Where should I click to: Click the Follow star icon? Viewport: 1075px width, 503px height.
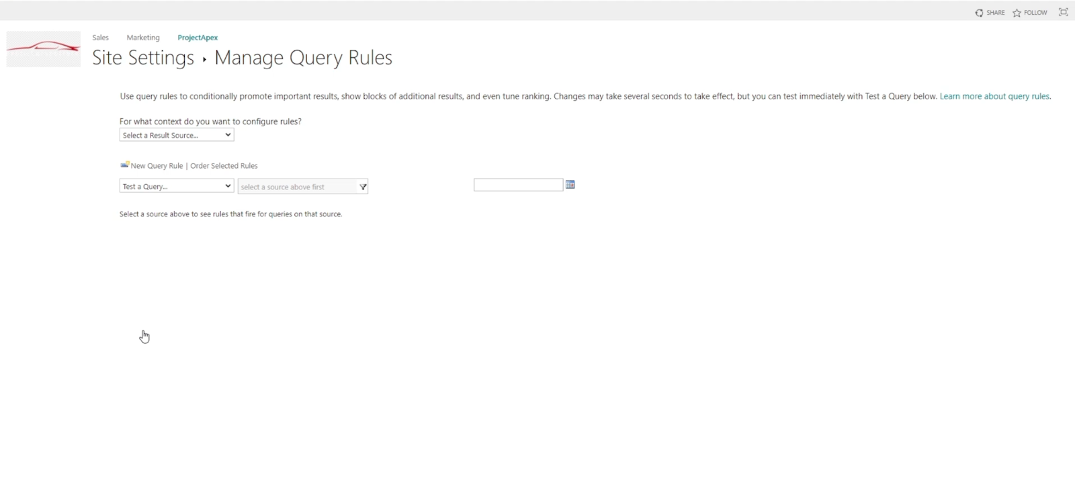[1017, 13]
